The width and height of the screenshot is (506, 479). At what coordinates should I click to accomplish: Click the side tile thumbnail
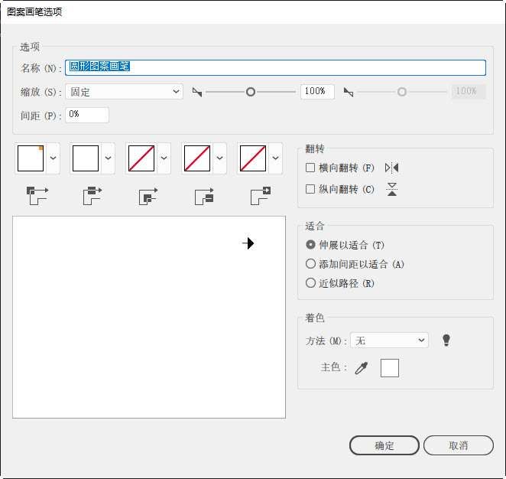[x=86, y=158]
